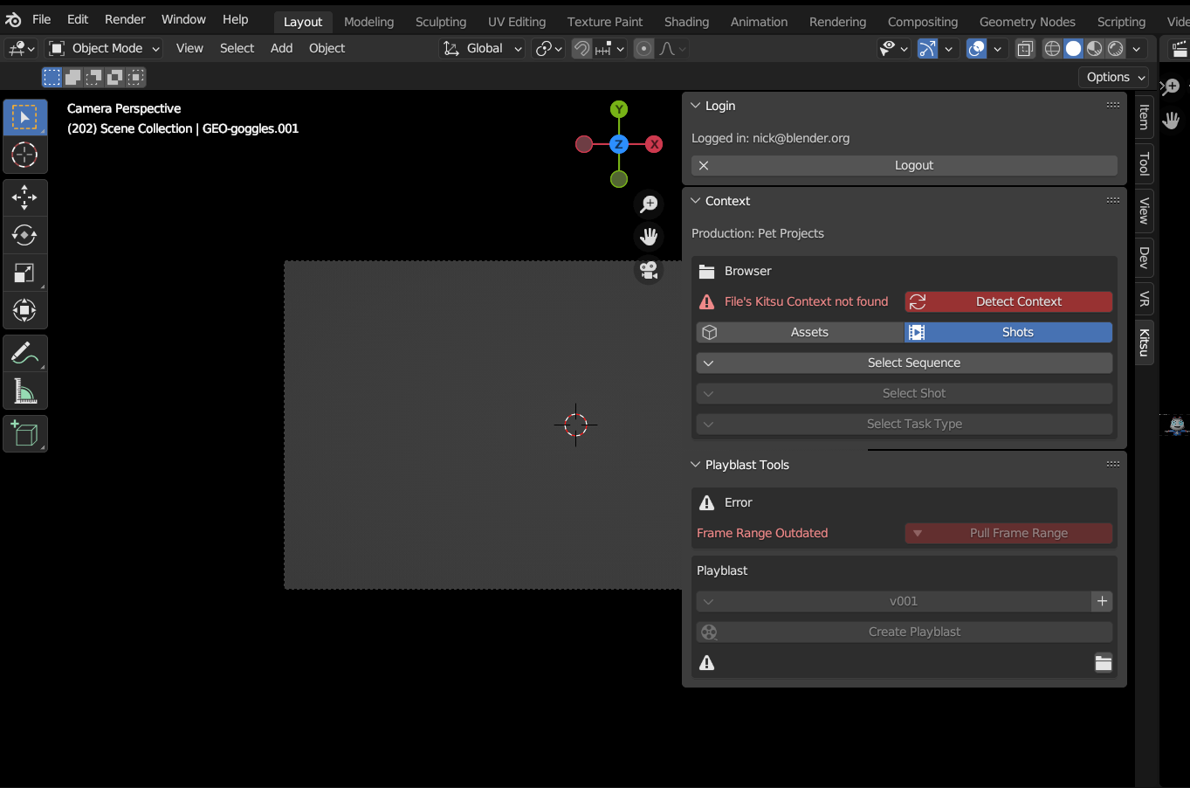Open the Object Mode dropdown
The width and height of the screenshot is (1190, 788).
(x=104, y=49)
